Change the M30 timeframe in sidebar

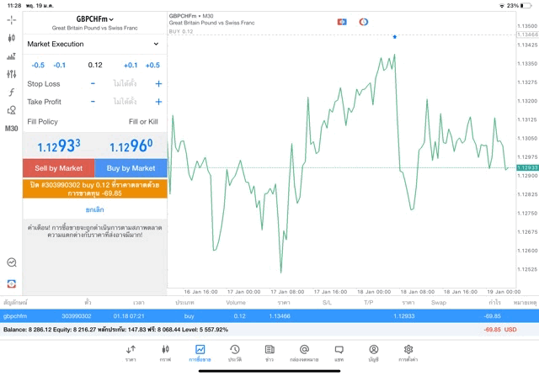click(11, 129)
